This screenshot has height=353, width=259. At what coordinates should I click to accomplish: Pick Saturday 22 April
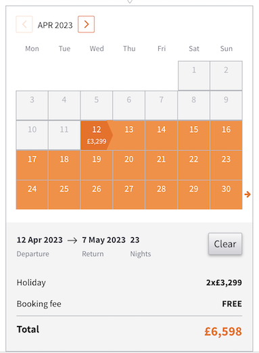[x=193, y=165]
